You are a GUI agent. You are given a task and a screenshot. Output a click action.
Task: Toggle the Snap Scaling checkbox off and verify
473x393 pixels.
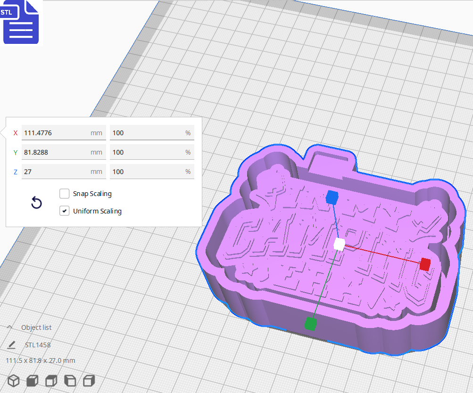coord(64,194)
